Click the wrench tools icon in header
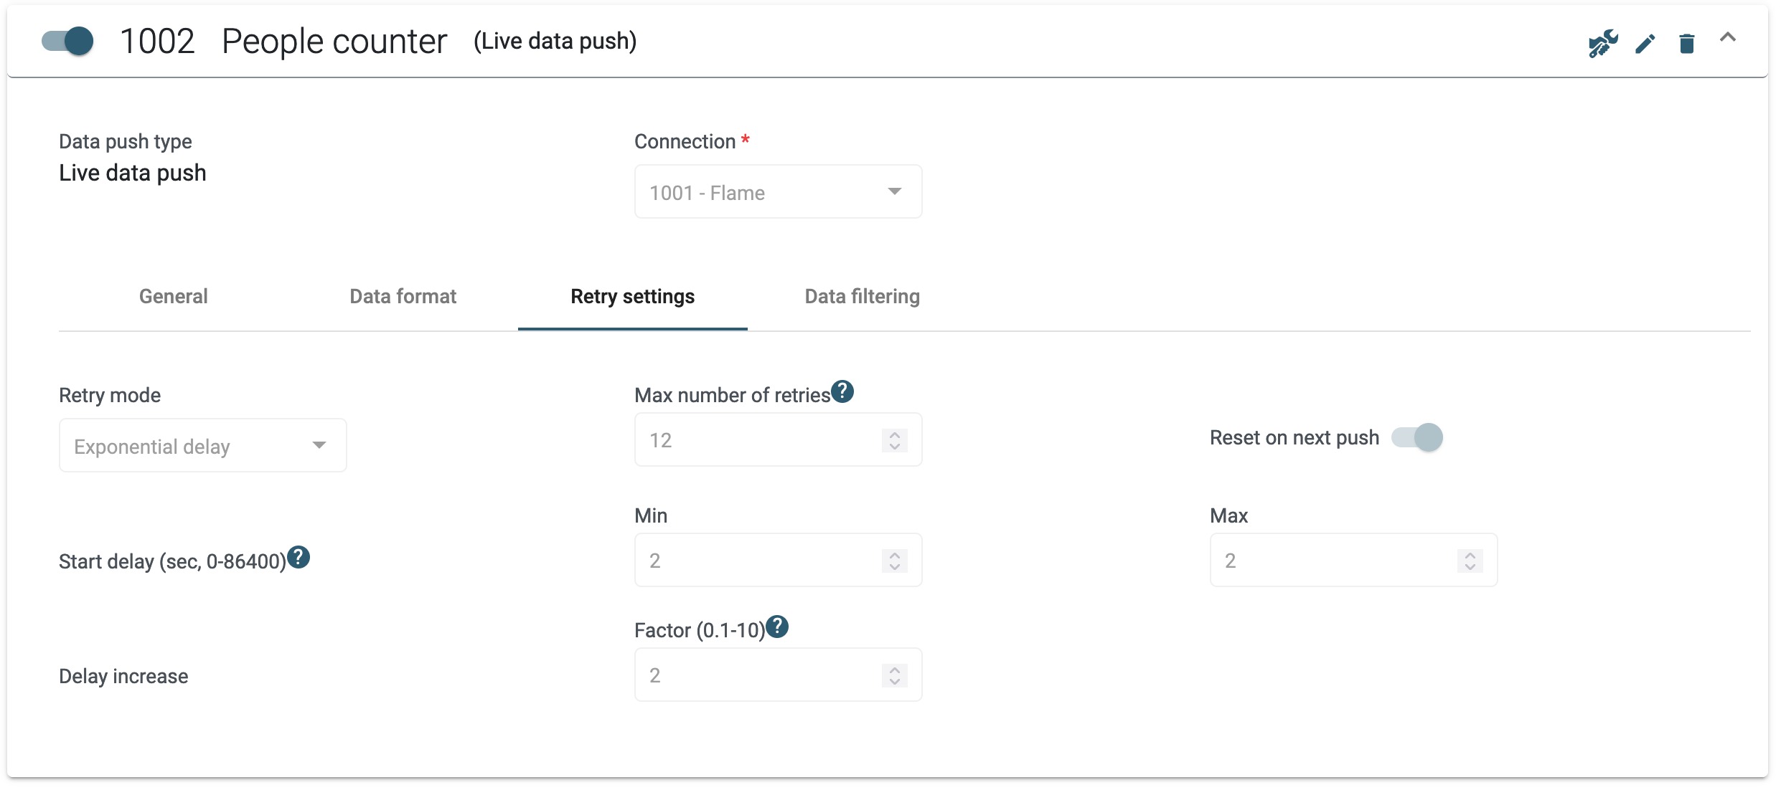The image size is (1781, 790). tap(1602, 43)
